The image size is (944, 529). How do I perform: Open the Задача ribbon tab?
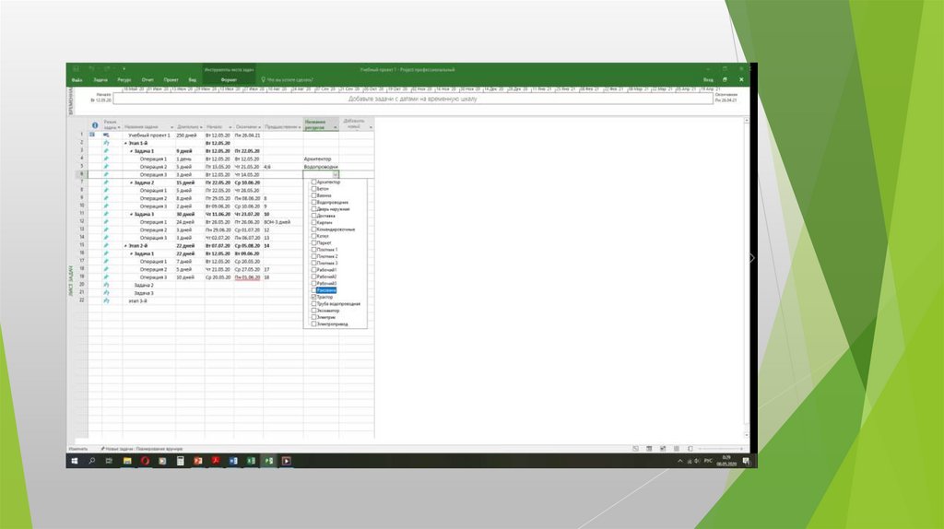point(100,79)
